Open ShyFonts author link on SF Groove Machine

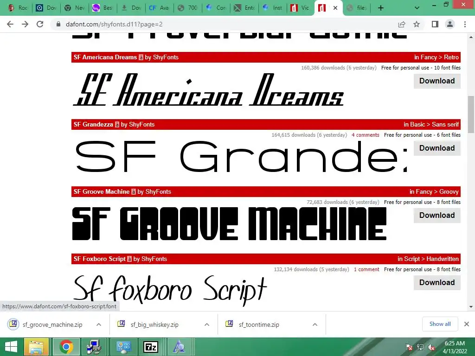(x=158, y=191)
